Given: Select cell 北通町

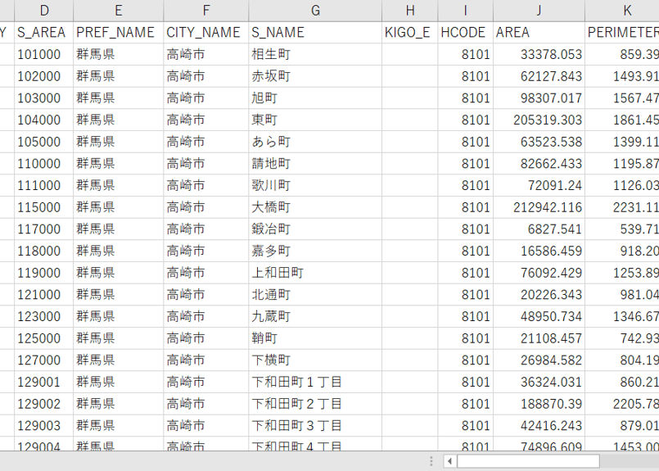Looking at the screenshot, I should [x=315, y=295].
